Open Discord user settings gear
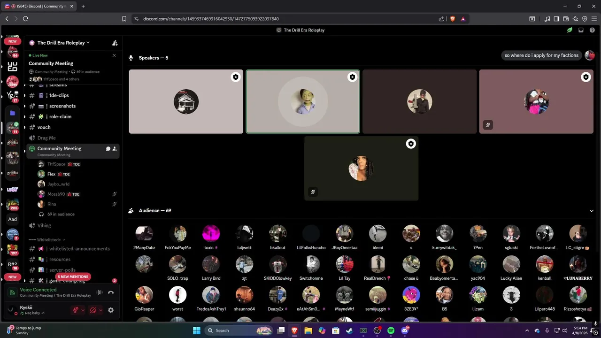 pyautogui.click(x=111, y=310)
